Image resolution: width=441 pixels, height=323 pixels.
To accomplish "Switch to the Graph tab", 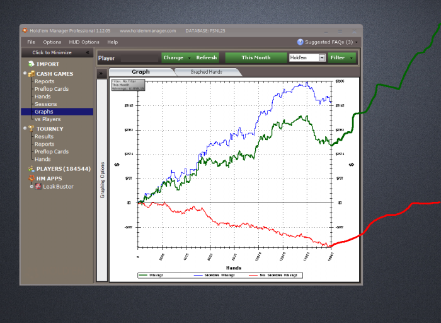I will tap(140, 72).
